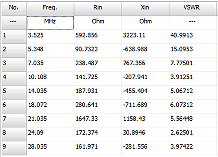
Task: Click frequency cell 18.072
Action: (x=50, y=106)
